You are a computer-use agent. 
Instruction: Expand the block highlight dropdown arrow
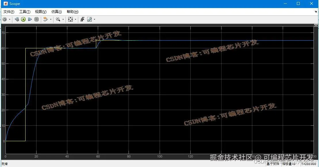coord(51,20)
